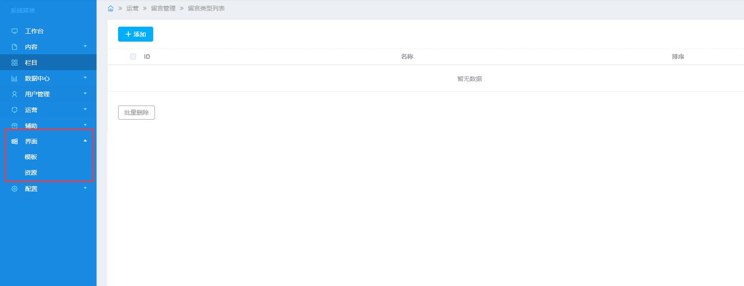This screenshot has height=286, width=744.
Task: Click the 系统菜单 sidebar title
Action: (23, 11)
